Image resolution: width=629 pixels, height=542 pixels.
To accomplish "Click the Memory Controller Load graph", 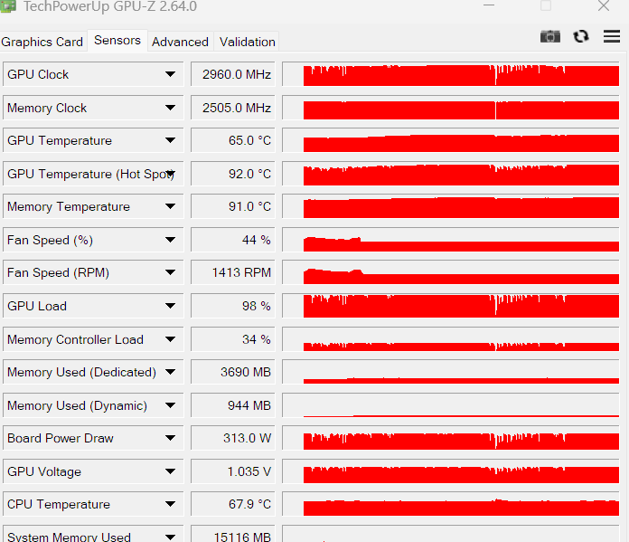I will pos(451,339).
